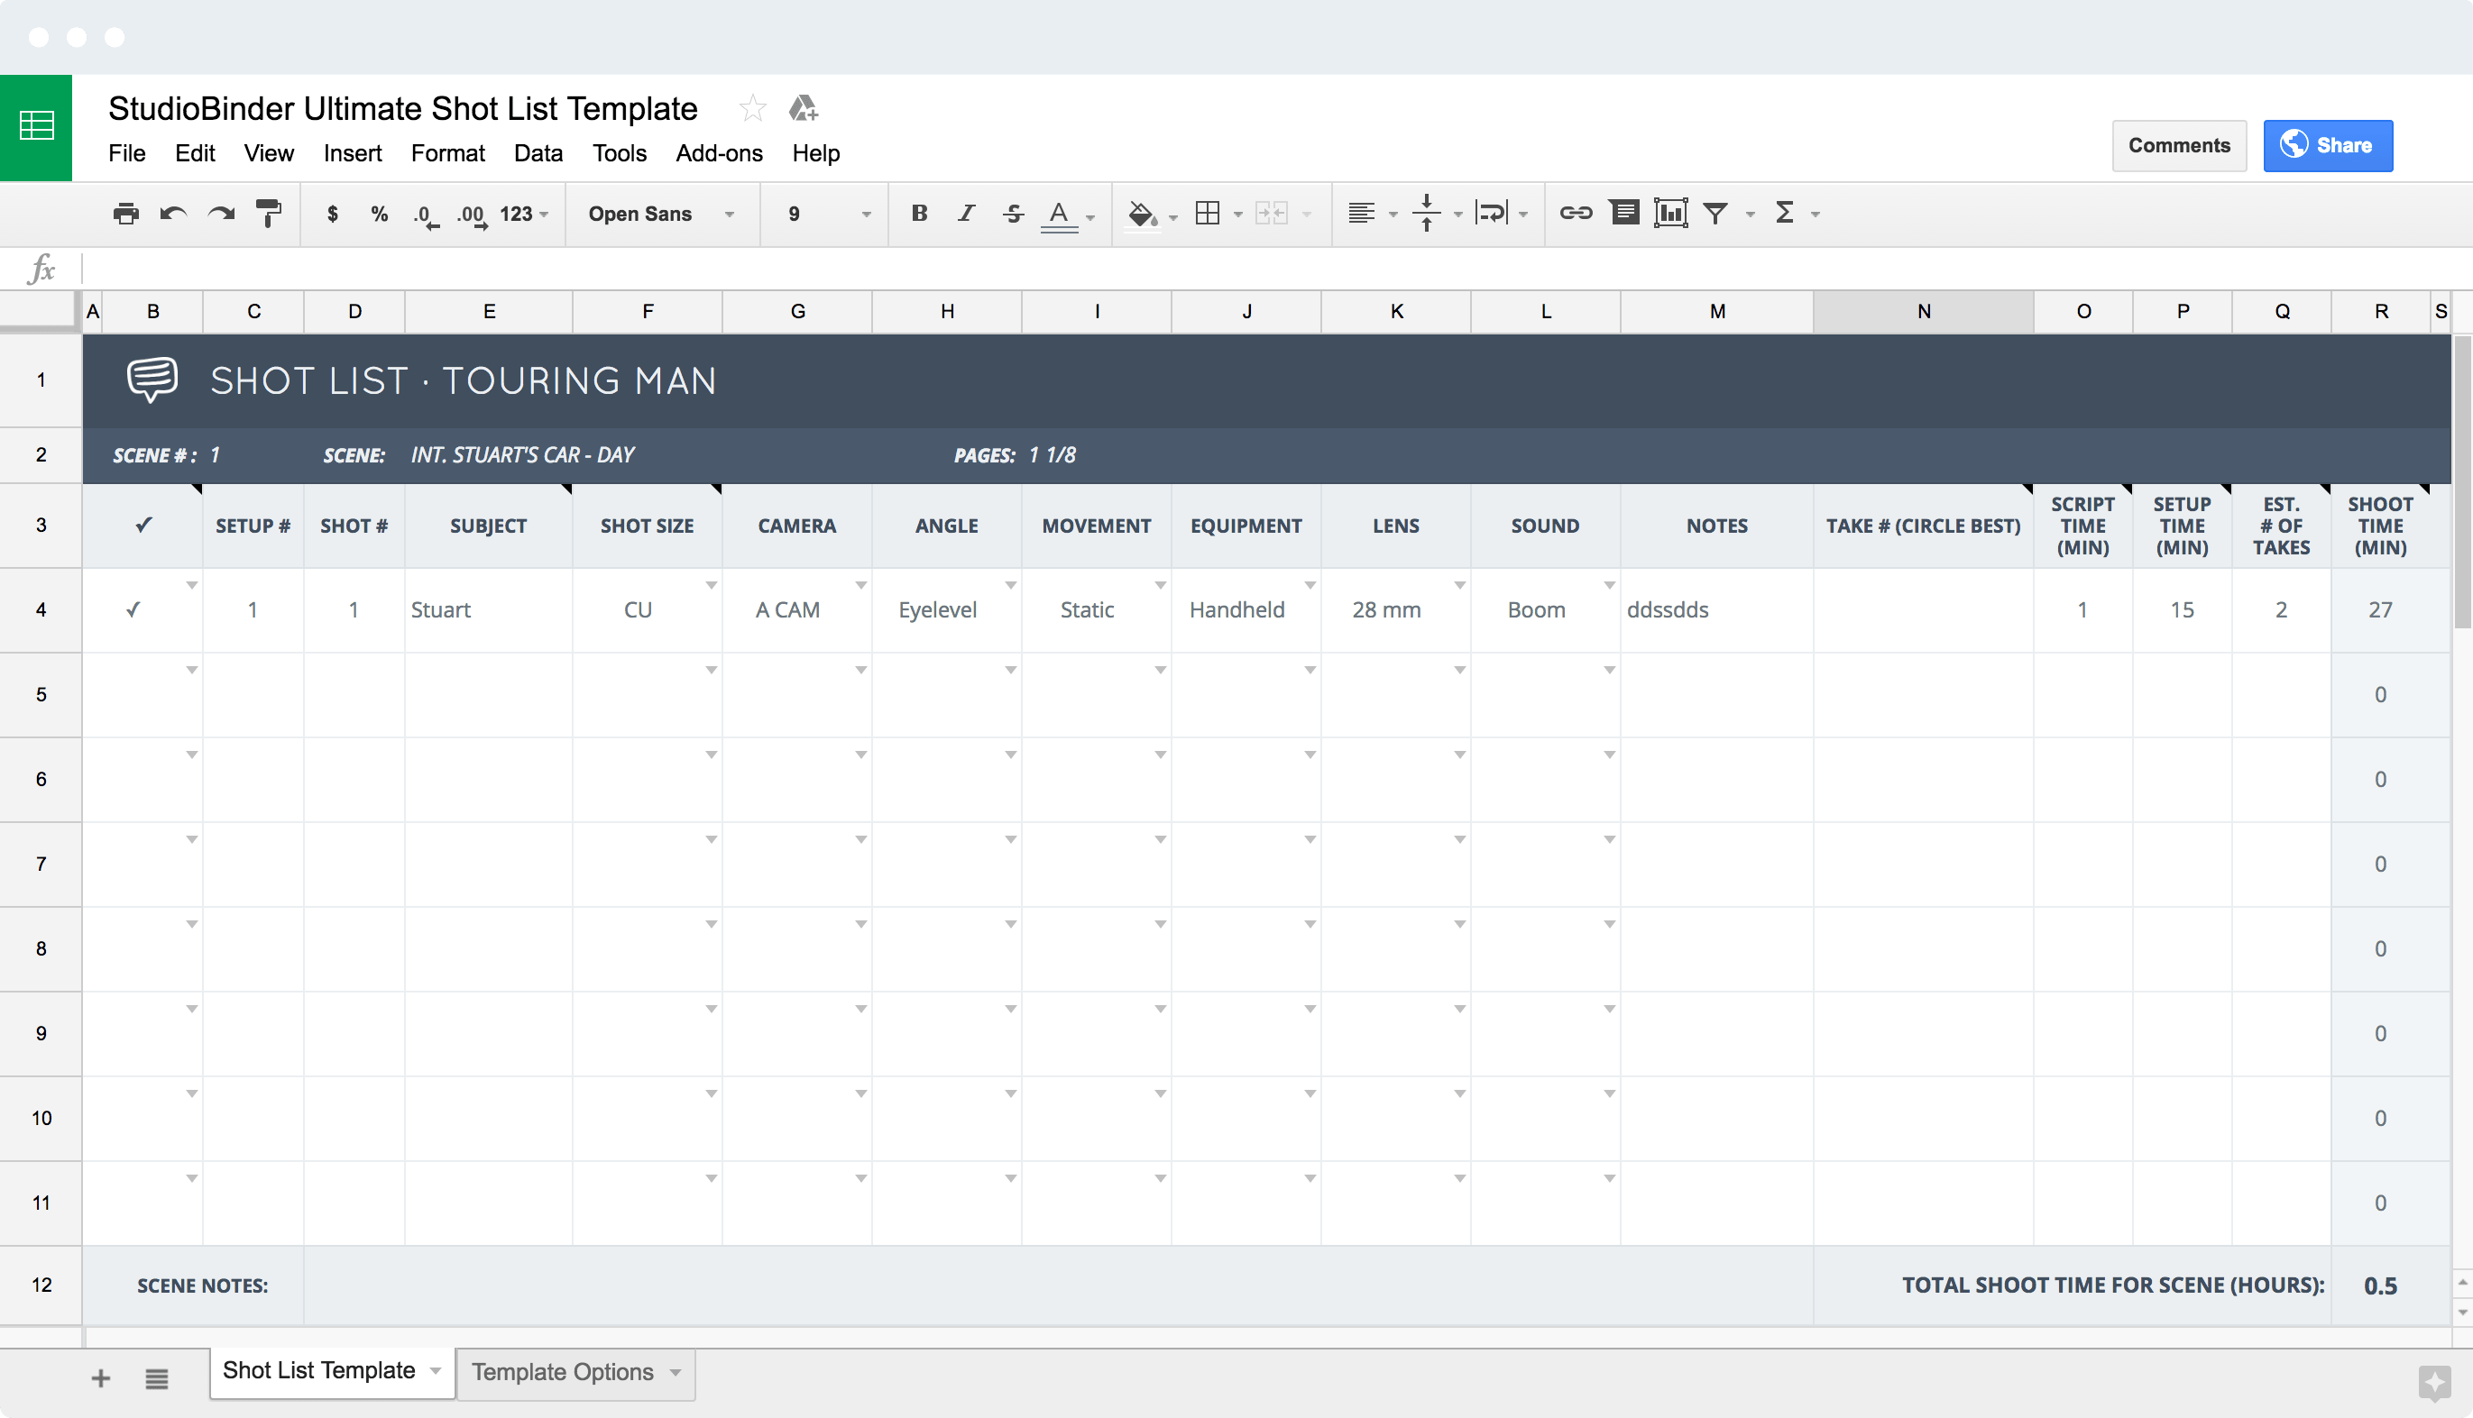2473x1418 pixels.
Task: Click the filter icon in toolbar
Action: [1719, 212]
